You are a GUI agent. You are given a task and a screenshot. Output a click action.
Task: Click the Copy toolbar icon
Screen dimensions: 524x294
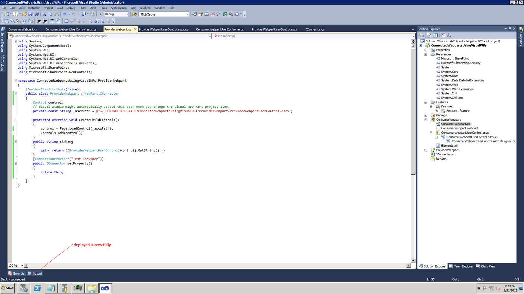tap(50, 14)
